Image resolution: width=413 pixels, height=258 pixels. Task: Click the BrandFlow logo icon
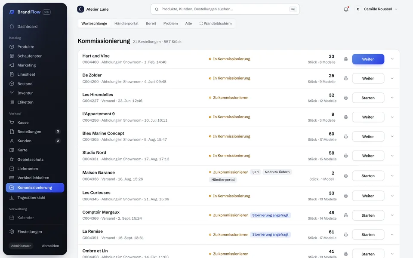12,12
